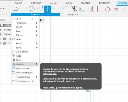Toggle visibility eye beside 'Bo' folder
128x102 pixels.
(1, 43)
